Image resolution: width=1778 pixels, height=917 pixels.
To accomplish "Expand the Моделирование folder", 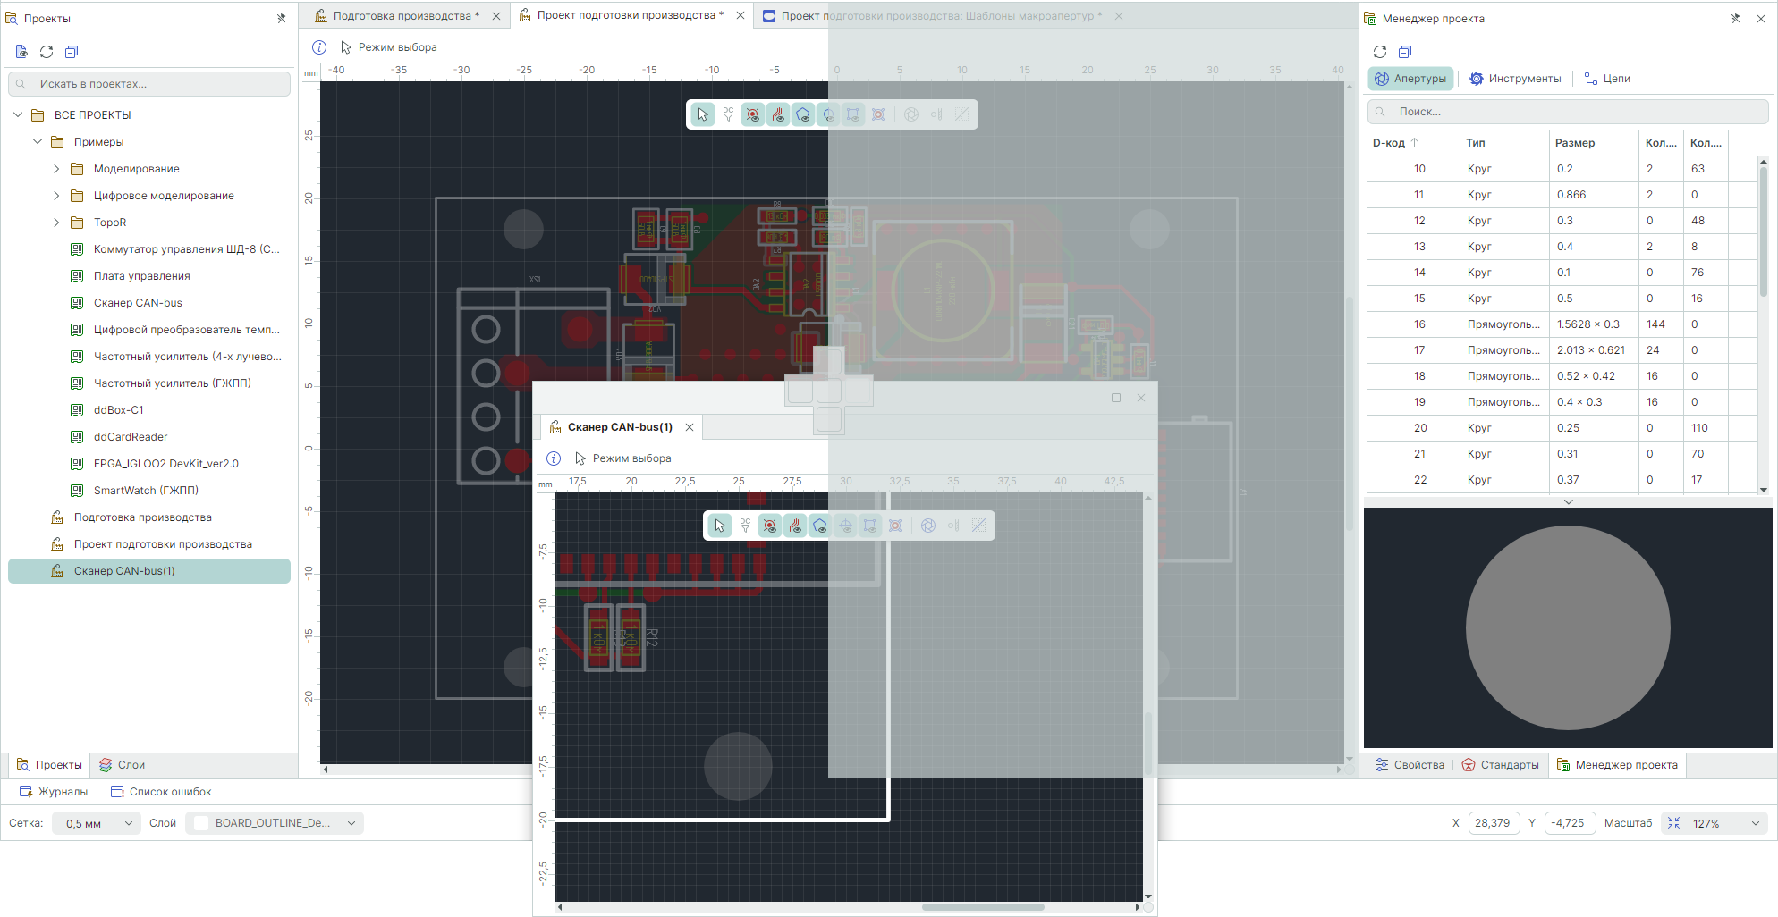I will tap(56, 169).
